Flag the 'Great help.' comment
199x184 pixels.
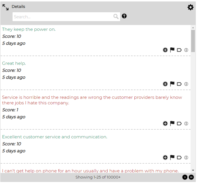pyautogui.click(x=172, y=84)
